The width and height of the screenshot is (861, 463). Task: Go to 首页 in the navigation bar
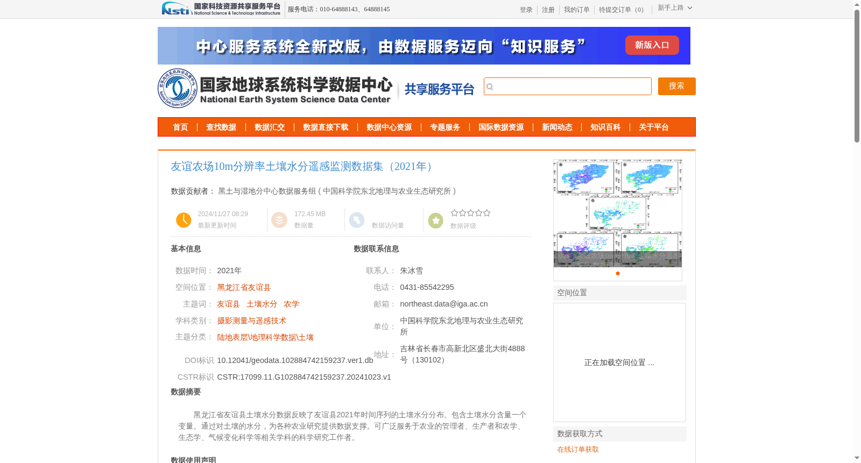180,127
